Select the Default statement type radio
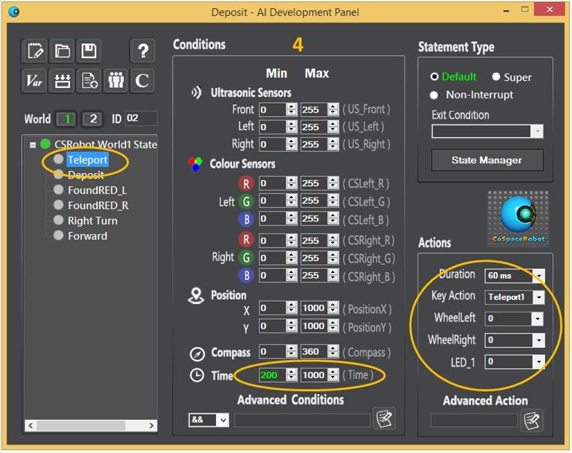Image resolution: width=572 pixels, height=453 pixels. coord(435,77)
